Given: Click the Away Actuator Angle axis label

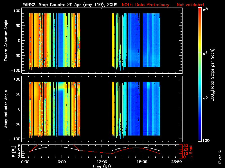Looking at the screenshot, I should [5, 109].
